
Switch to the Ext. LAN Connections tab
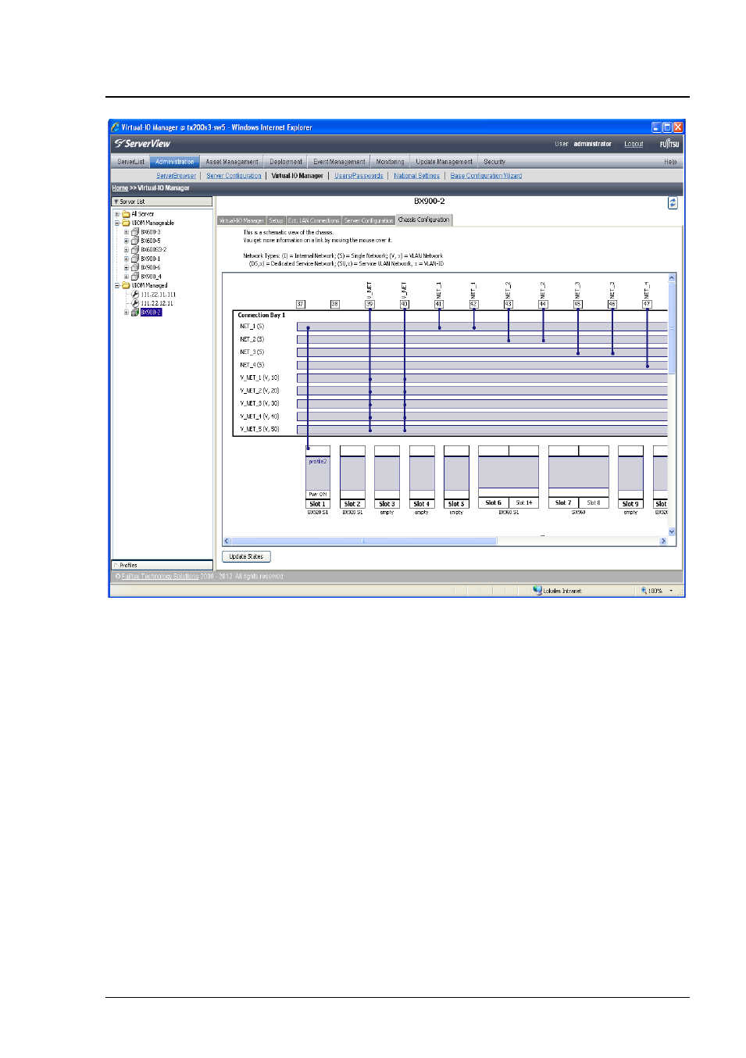(314, 220)
